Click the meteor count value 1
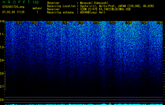 tap(37, 12)
